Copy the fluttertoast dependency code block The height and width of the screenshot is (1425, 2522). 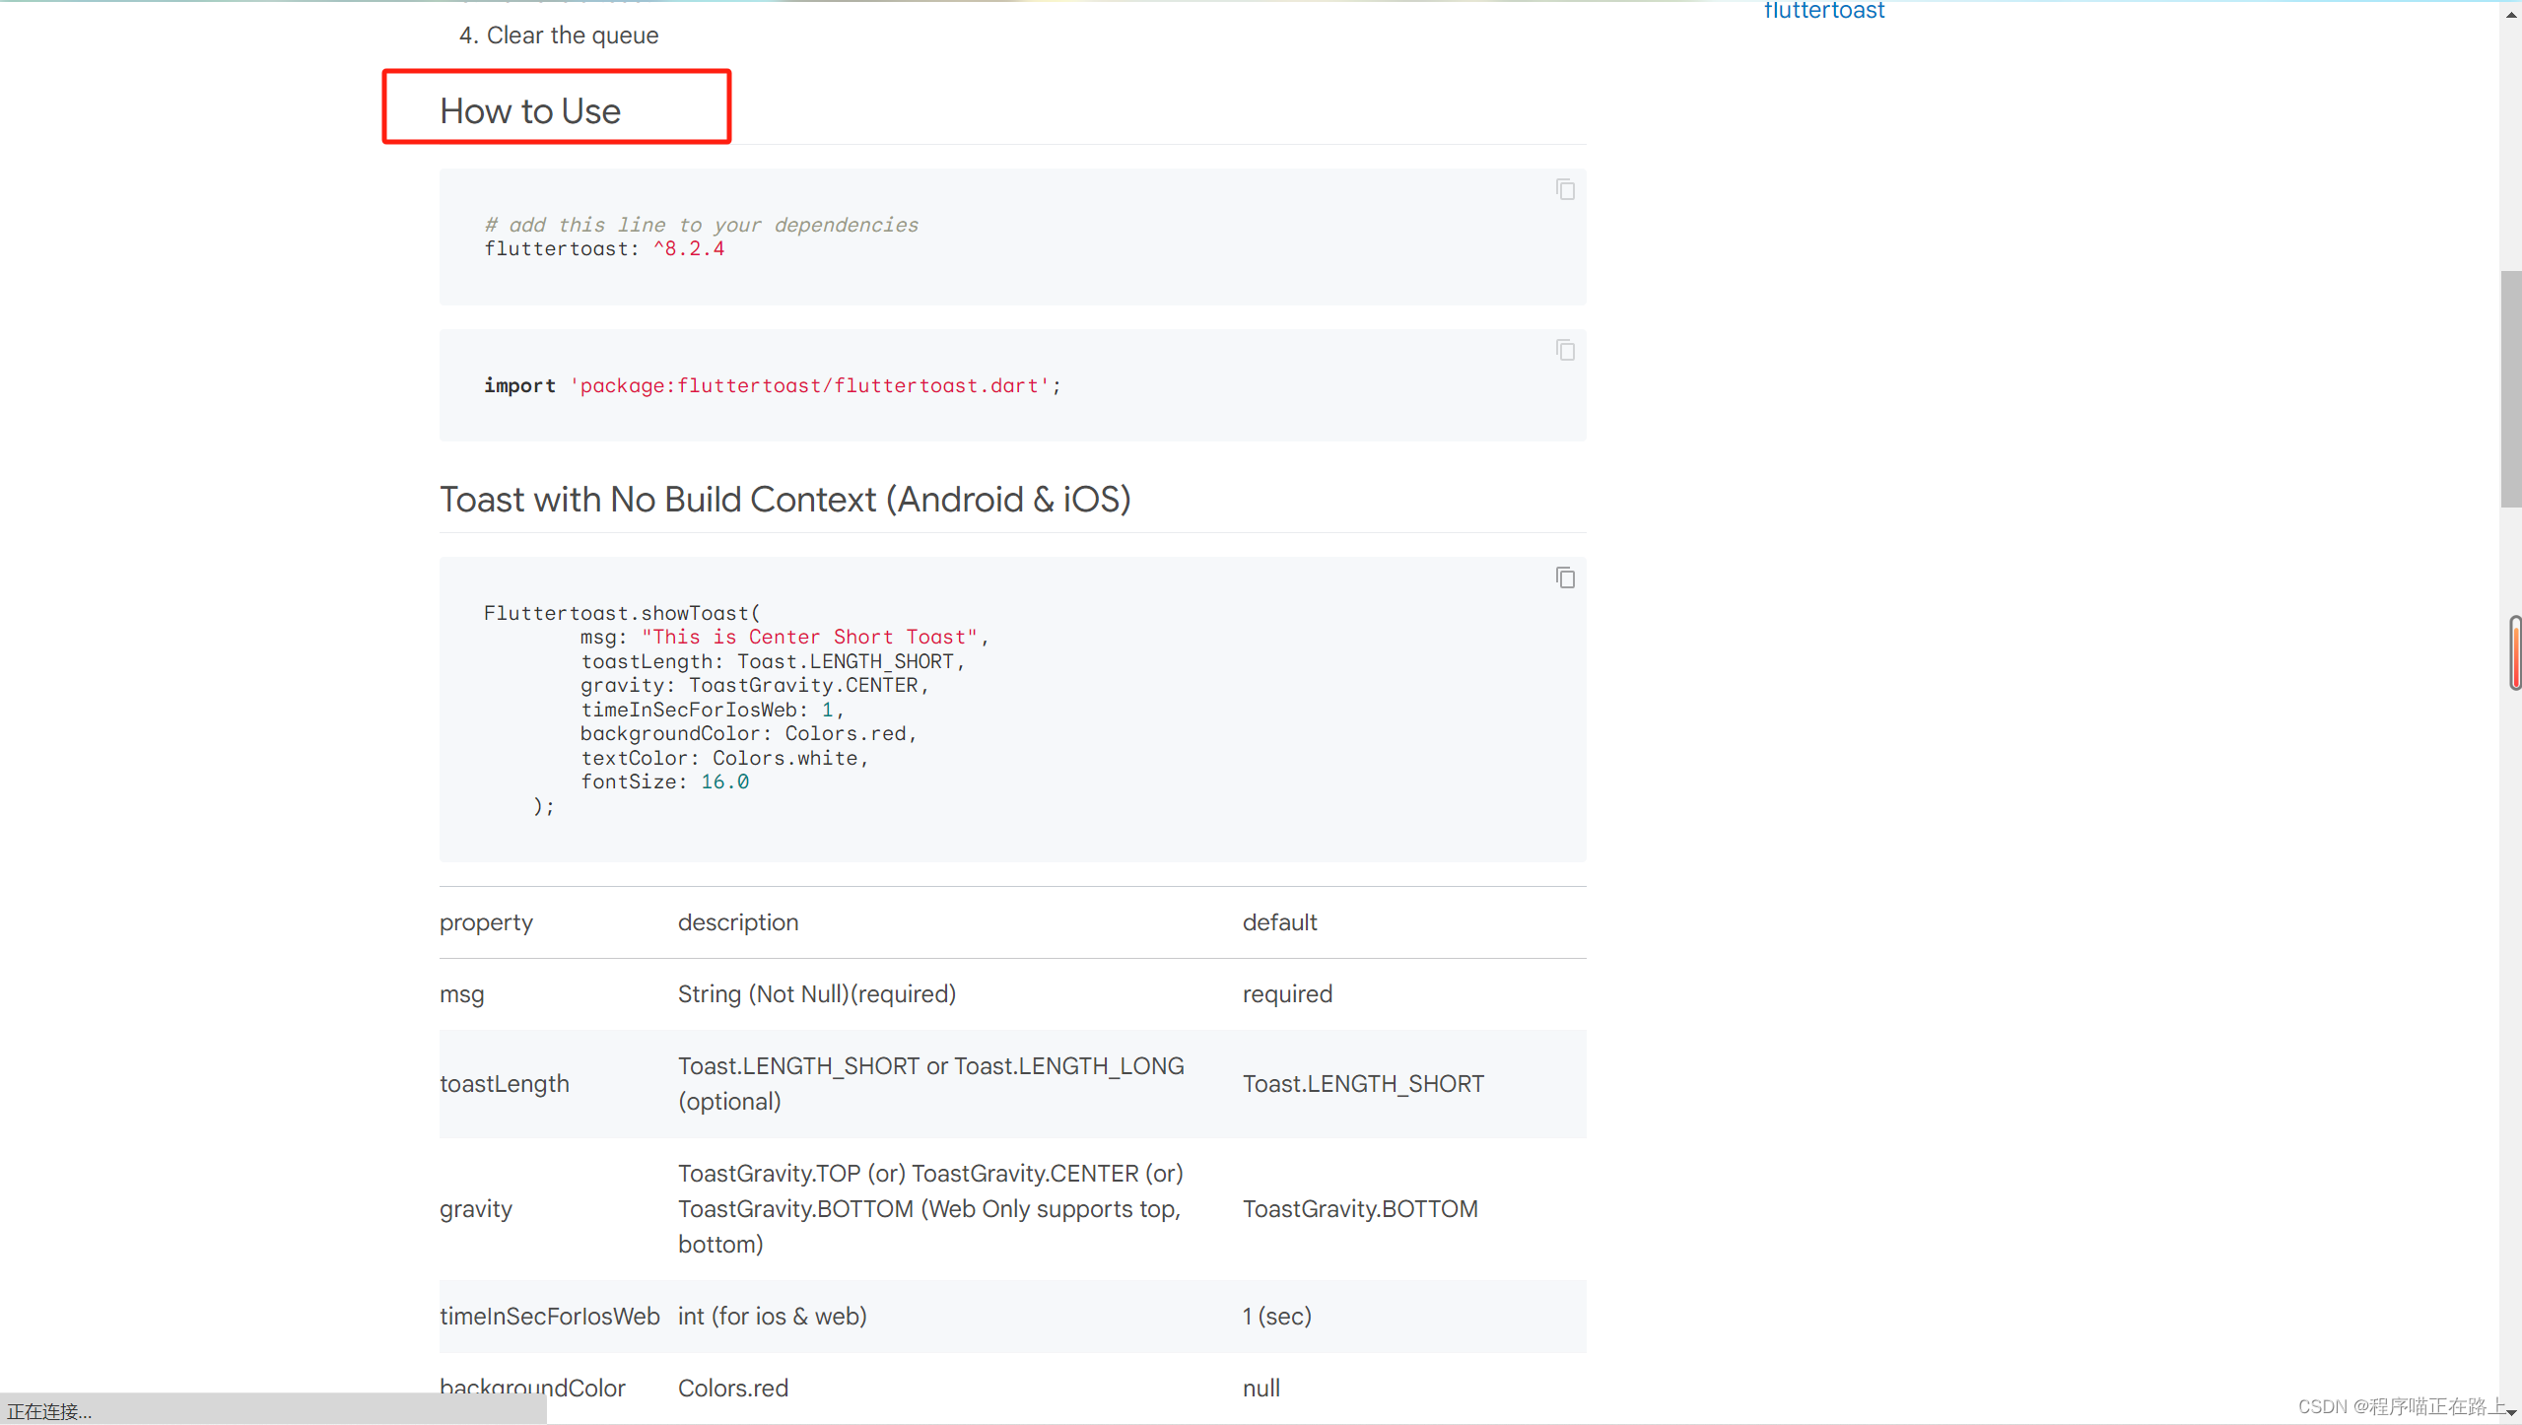point(1565,189)
